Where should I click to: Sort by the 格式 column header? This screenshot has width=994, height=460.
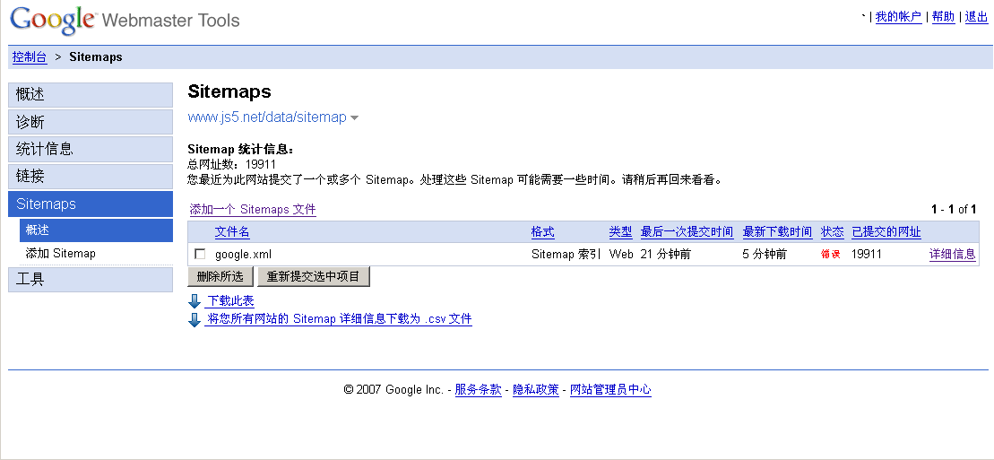pos(542,232)
